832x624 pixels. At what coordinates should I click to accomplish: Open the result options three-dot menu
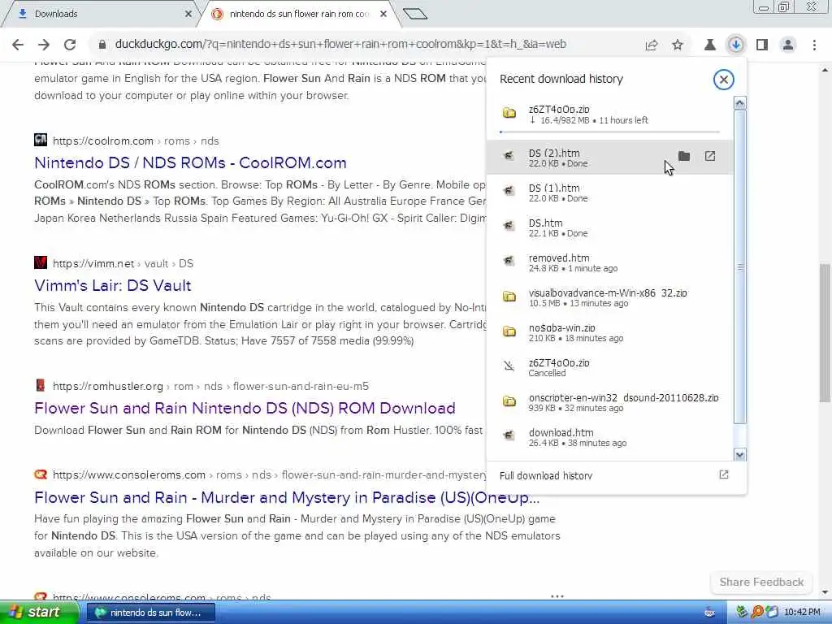coord(557,596)
